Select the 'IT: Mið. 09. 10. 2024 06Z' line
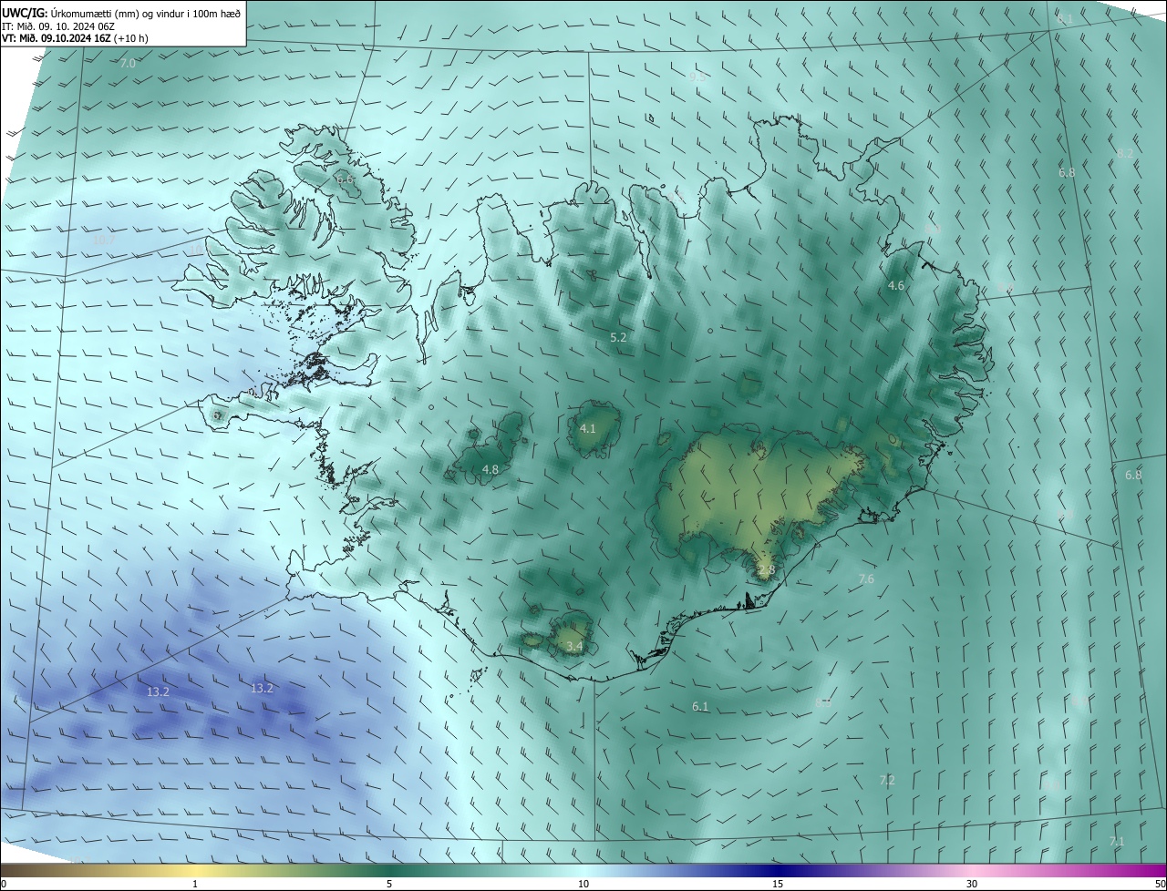This screenshot has width=1167, height=891. [x=57, y=26]
